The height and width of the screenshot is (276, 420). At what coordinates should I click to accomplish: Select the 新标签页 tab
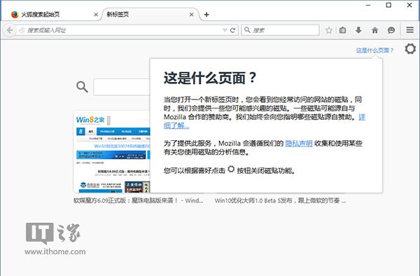[x=150, y=15]
